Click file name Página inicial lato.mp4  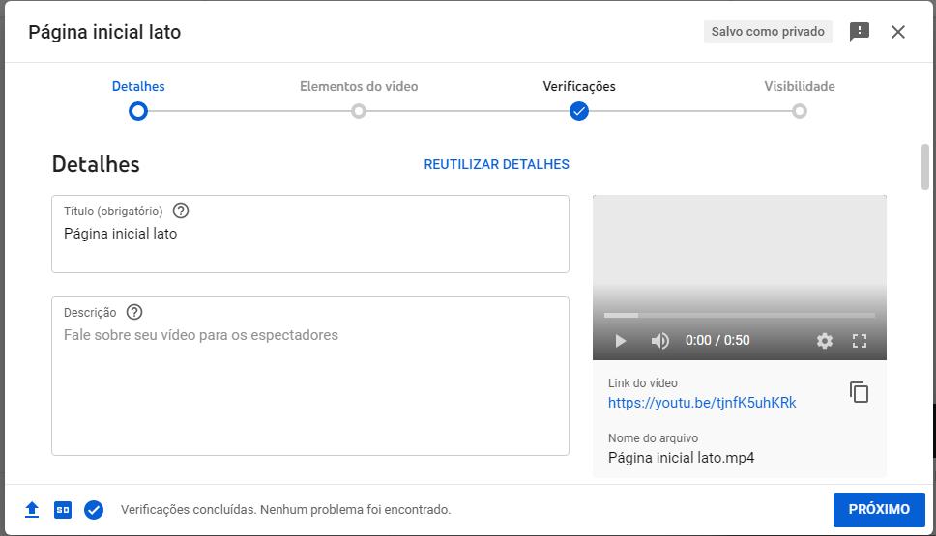pos(681,458)
